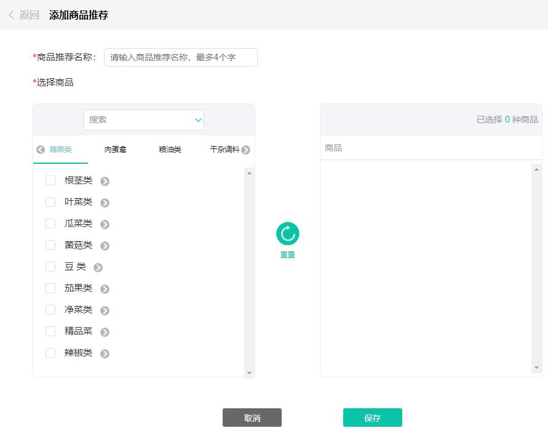Image resolution: width=548 pixels, height=428 pixels.
Task: Check the 瓜菜类 checkbox
Action: (x=50, y=224)
